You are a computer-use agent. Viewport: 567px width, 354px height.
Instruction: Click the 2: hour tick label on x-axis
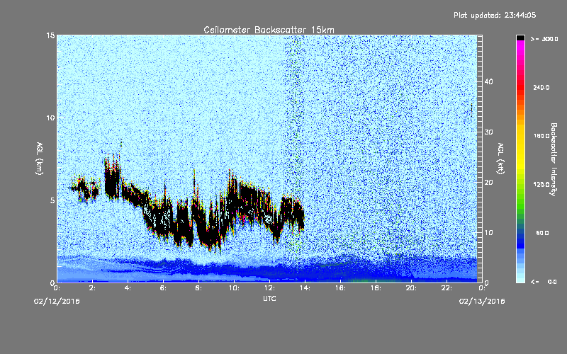pyautogui.click(x=93, y=288)
